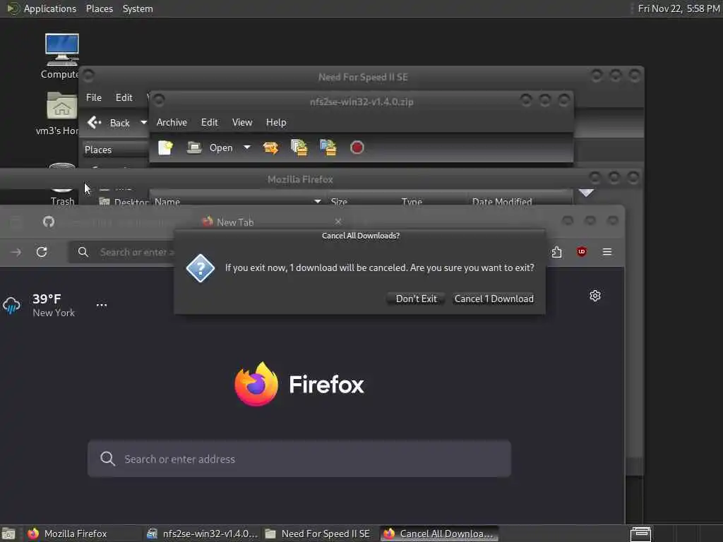723x542 pixels.
Task: Click the Extensions puzzle icon
Action: [x=556, y=252]
